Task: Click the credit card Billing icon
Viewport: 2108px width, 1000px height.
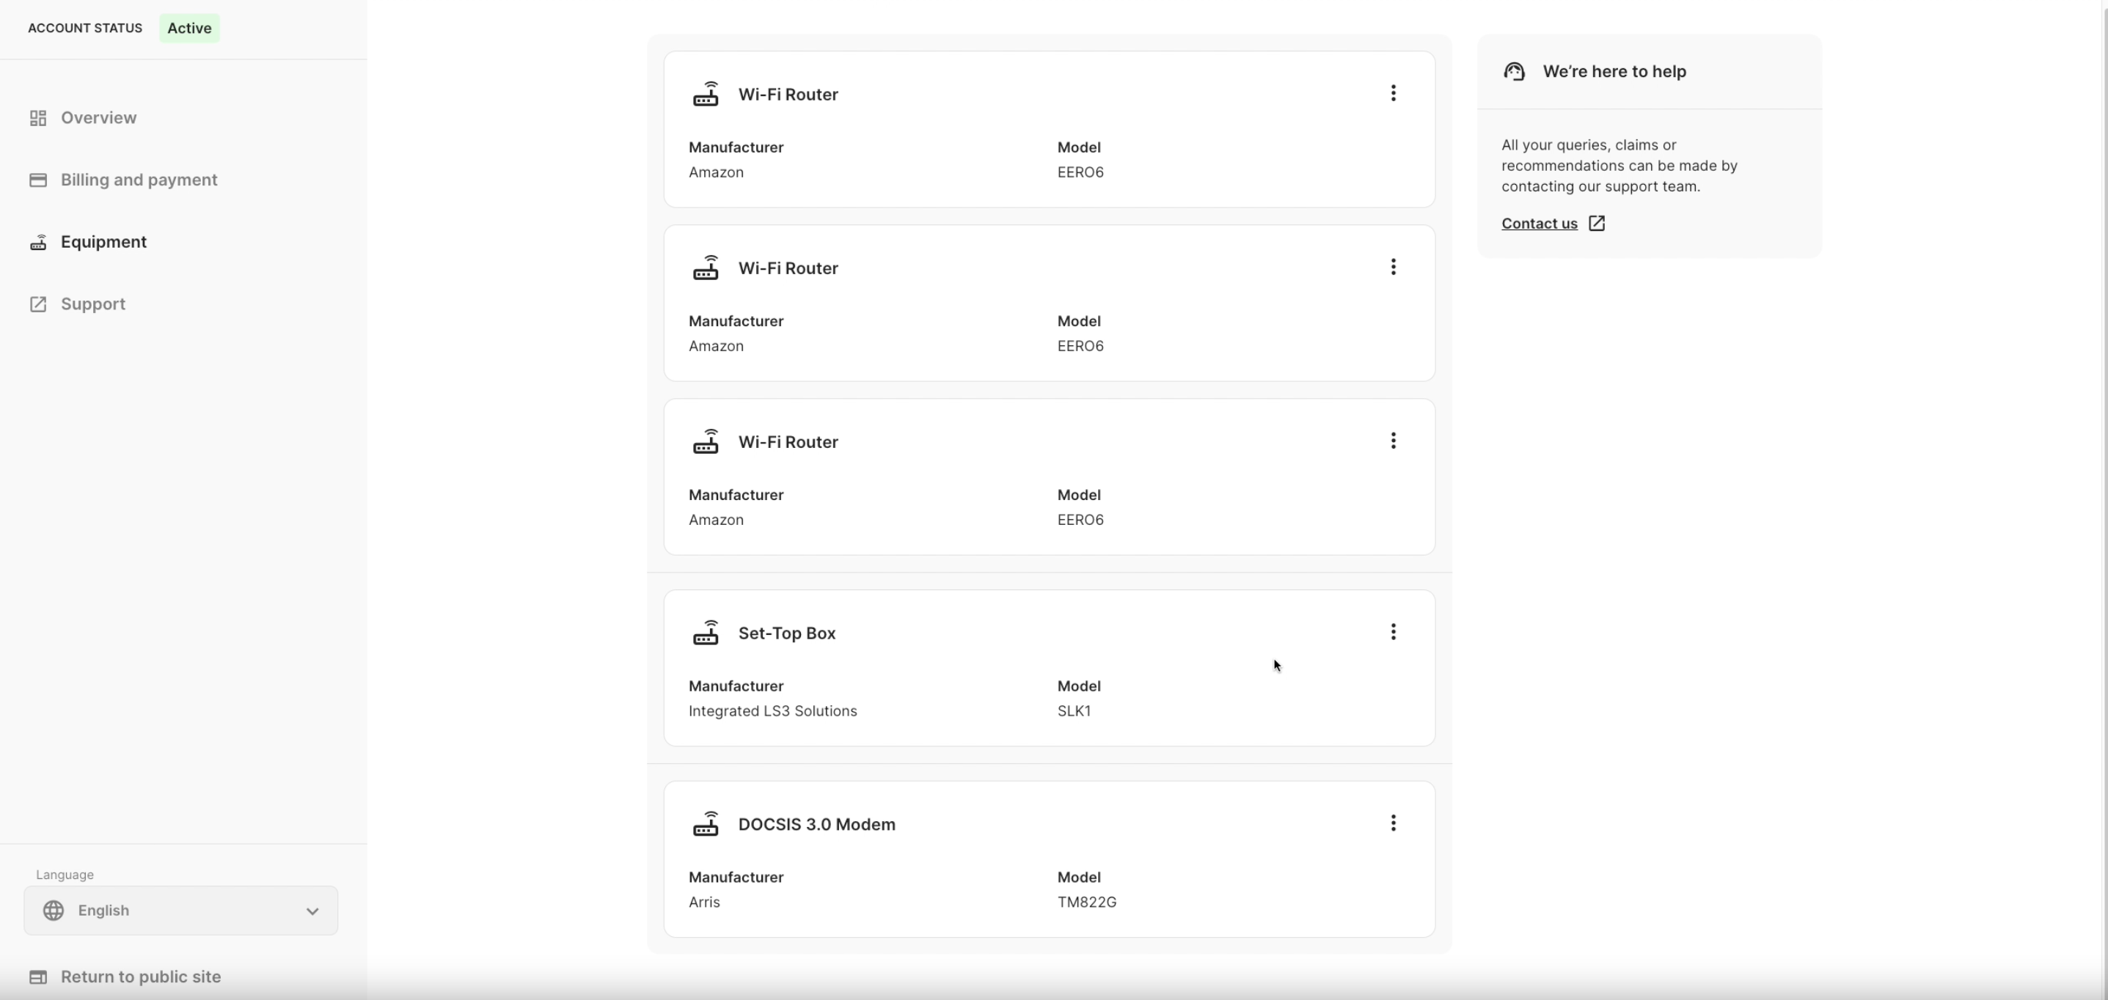Action: point(37,180)
